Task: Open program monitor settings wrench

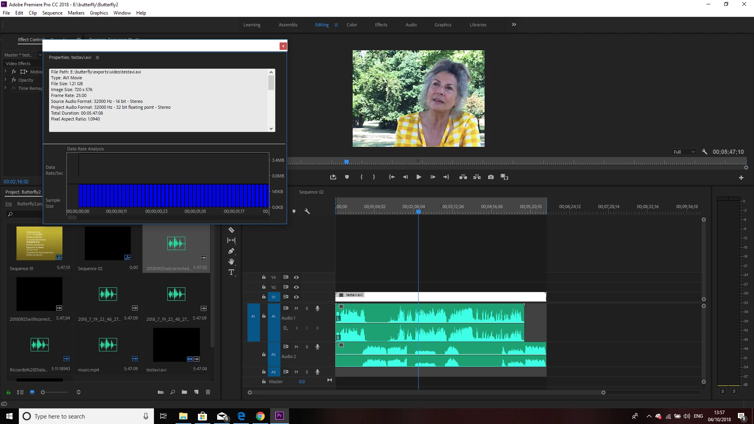Action: pyautogui.click(x=705, y=152)
